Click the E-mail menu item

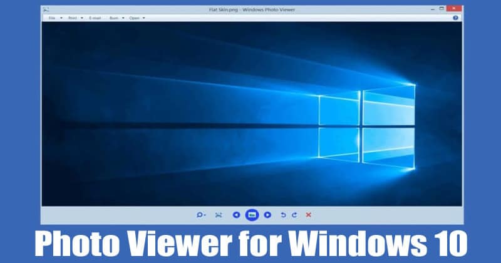(95, 18)
